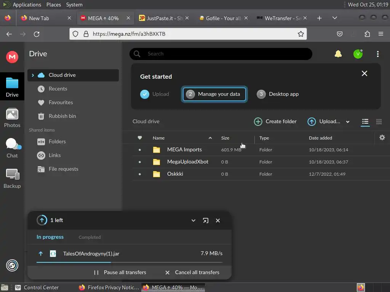The image size is (390, 292).
Task: Open the three-dot MEGA menu
Action: point(377,54)
